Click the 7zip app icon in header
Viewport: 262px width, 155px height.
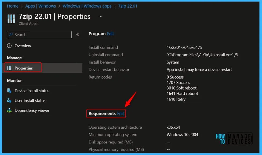[x=11, y=19]
